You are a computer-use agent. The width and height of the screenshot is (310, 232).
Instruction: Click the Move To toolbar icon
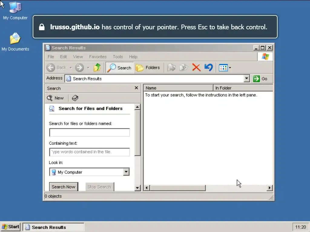171,68
